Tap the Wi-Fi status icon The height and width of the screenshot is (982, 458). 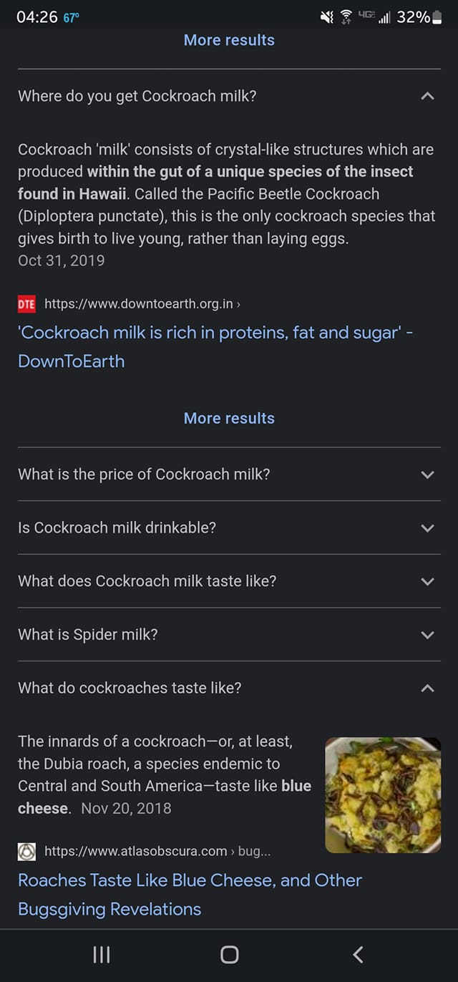[x=346, y=17]
